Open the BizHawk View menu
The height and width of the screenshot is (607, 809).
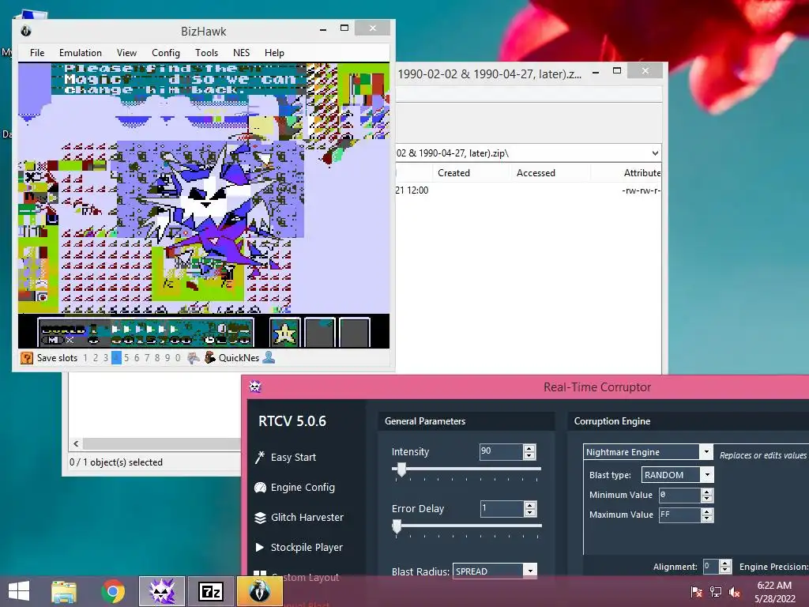coord(126,53)
